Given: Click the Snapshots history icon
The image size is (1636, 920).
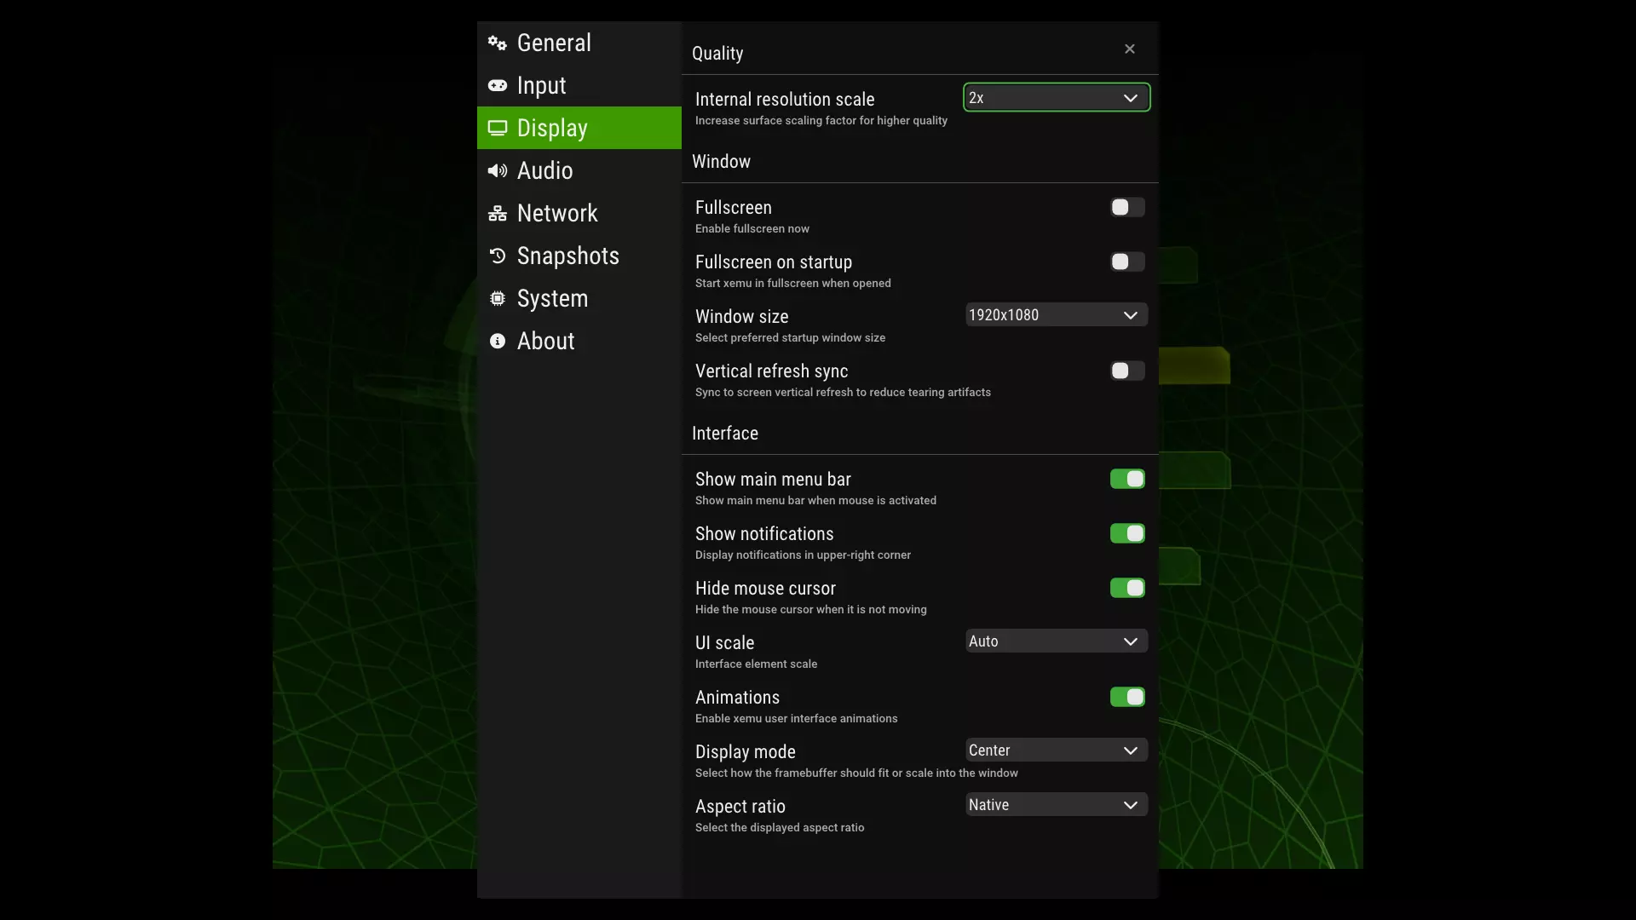Looking at the screenshot, I should [x=497, y=256].
